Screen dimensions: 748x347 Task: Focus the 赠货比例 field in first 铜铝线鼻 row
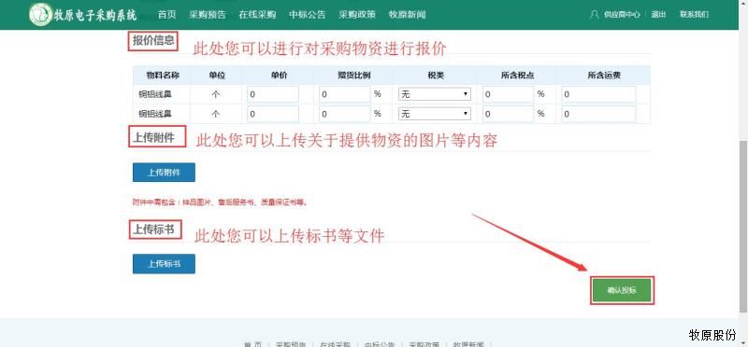345,94
